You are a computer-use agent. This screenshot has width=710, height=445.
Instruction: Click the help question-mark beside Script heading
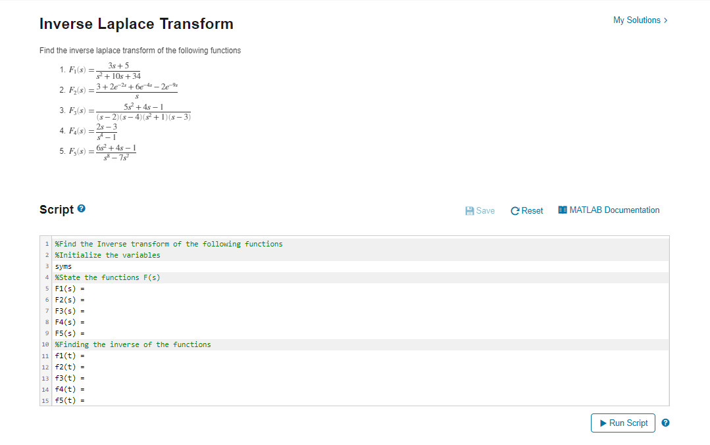click(x=80, y=209)
